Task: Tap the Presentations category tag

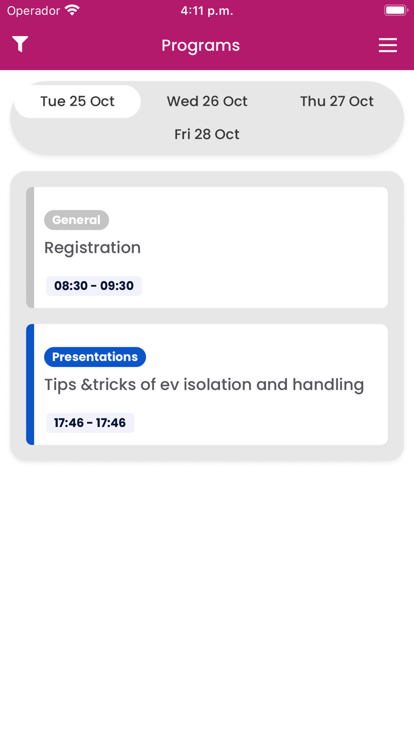Action: (x=95, y=357)
